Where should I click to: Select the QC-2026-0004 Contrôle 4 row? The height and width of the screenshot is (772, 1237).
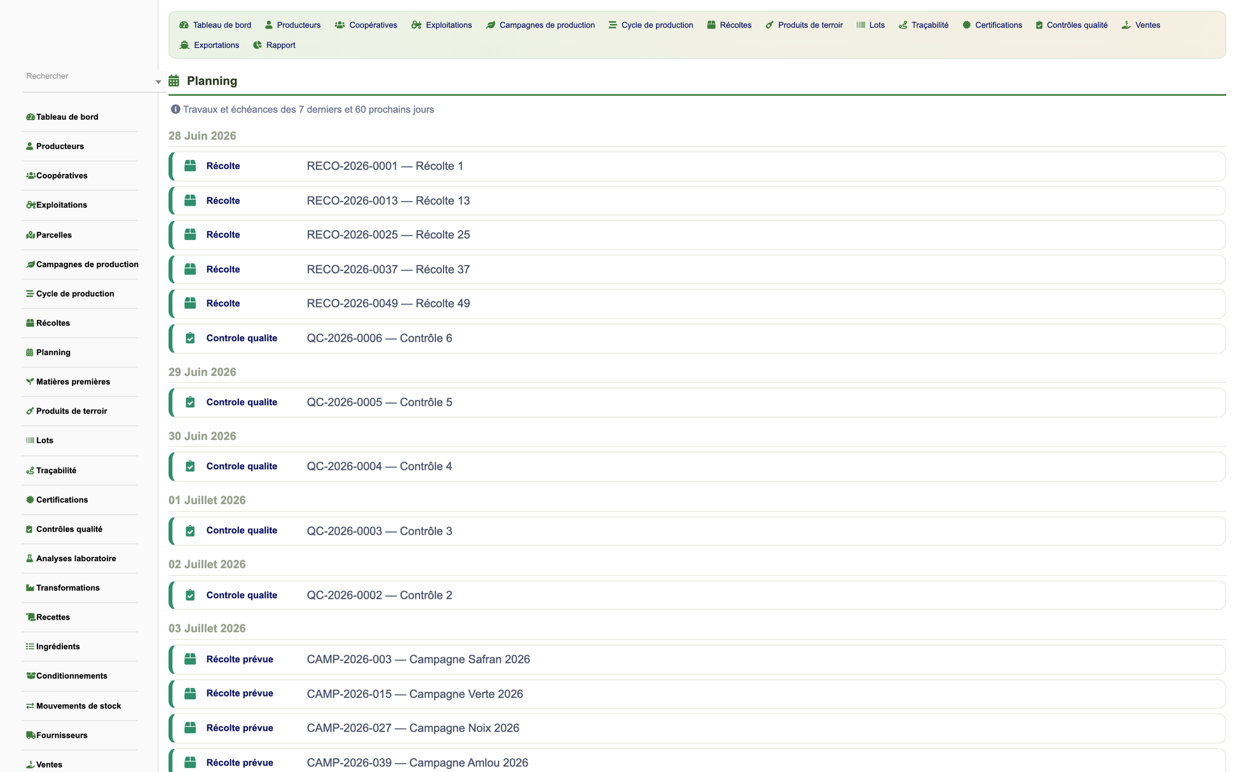[x=697, y=467]
